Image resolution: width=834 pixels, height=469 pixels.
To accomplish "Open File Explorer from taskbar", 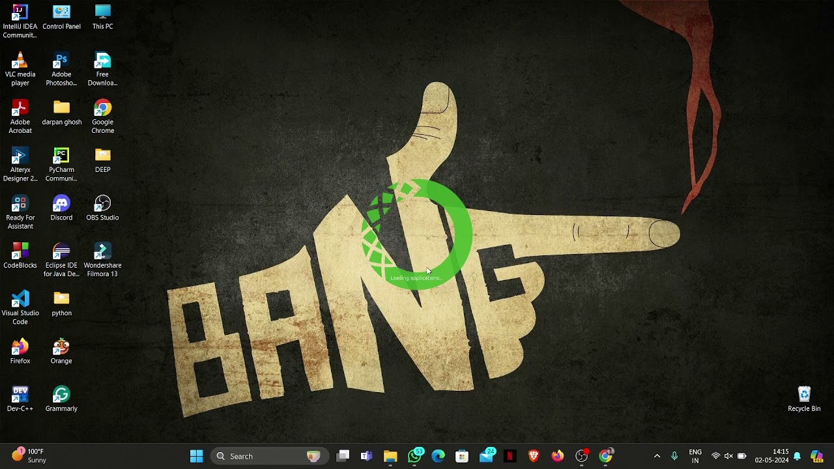I will pyautogui.click(x=390, y=456).
